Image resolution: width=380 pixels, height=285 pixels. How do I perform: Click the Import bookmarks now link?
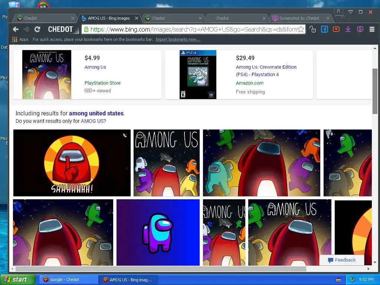point(178,39)
